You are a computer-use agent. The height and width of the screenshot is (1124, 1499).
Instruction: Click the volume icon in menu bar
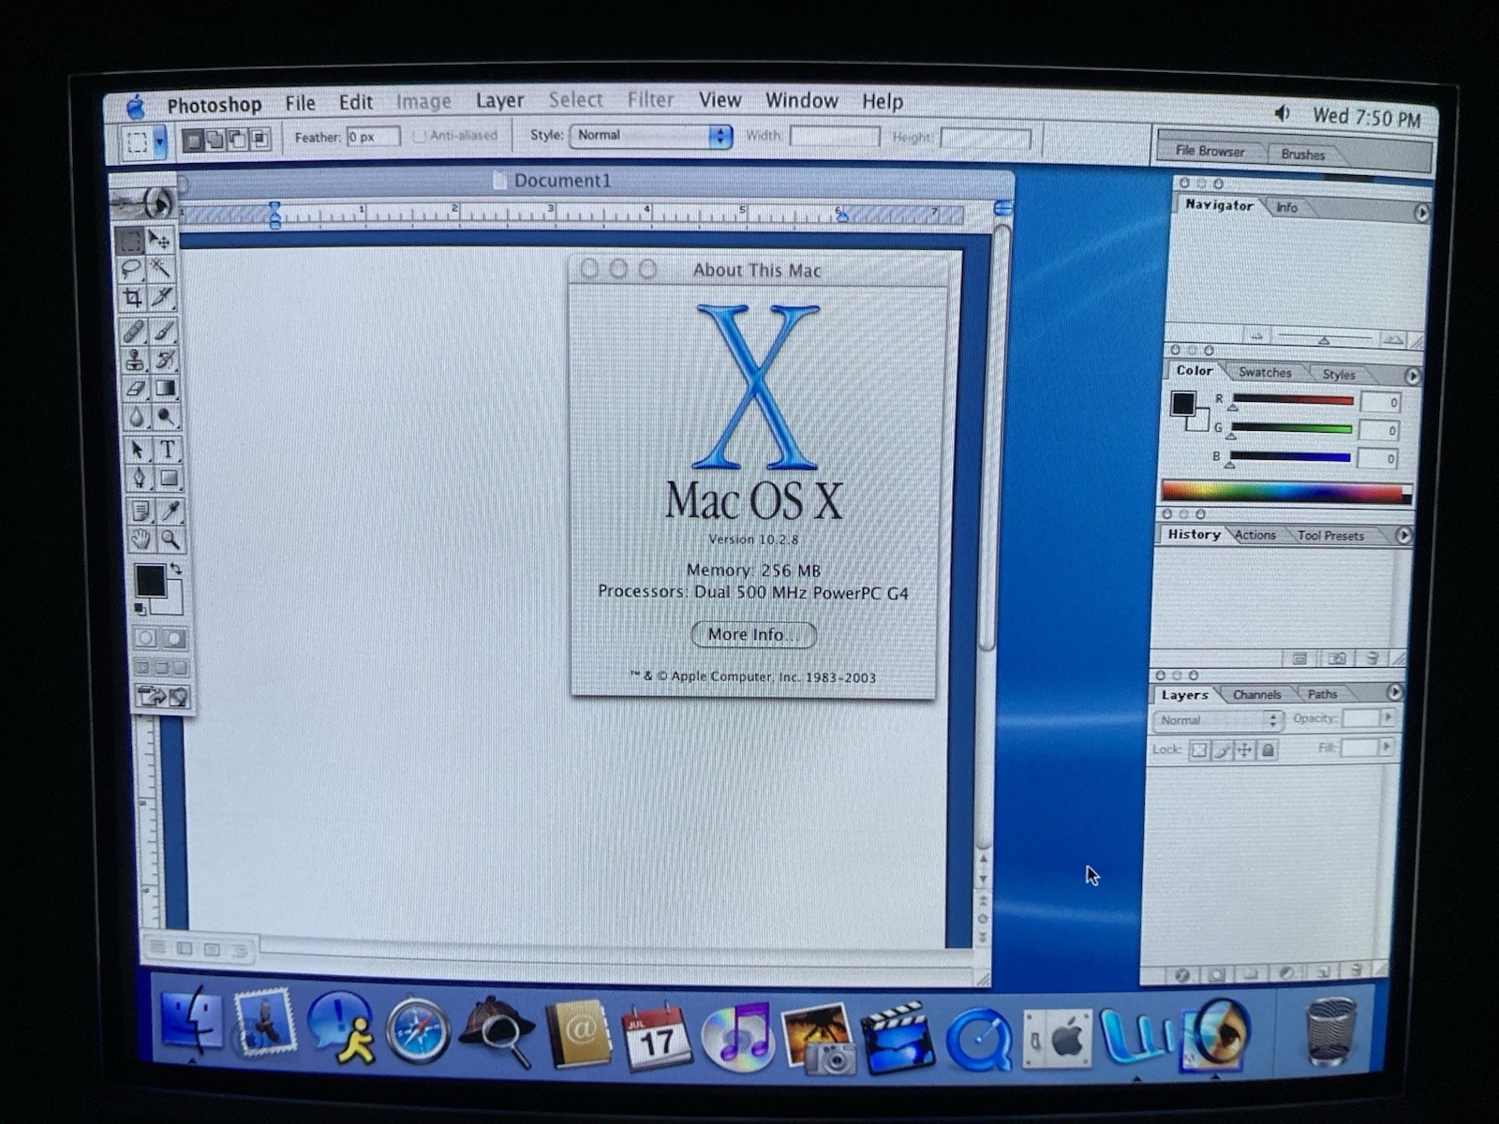coord(1283,113)
